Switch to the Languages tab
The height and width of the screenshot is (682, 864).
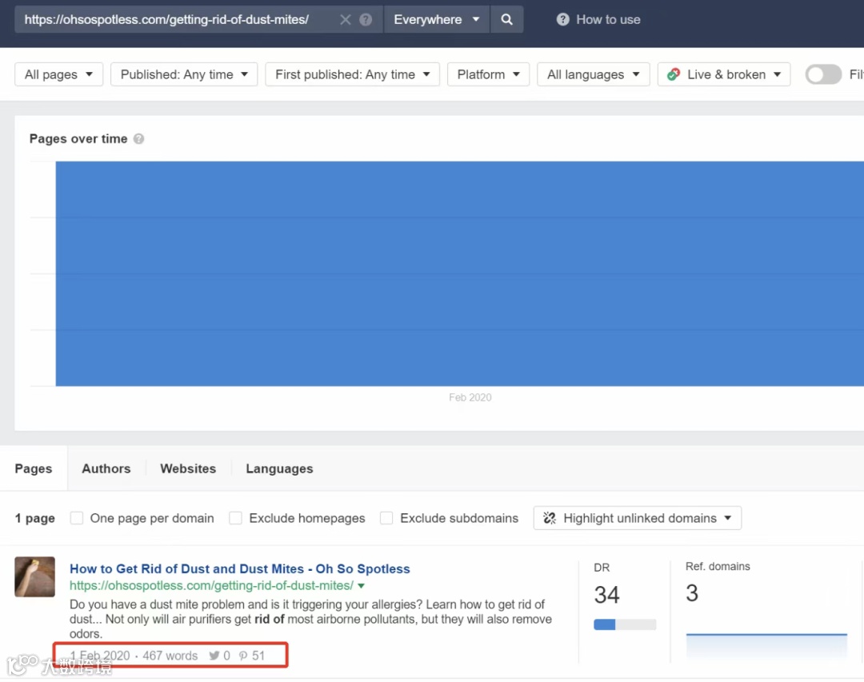click(x=279, y=469)
